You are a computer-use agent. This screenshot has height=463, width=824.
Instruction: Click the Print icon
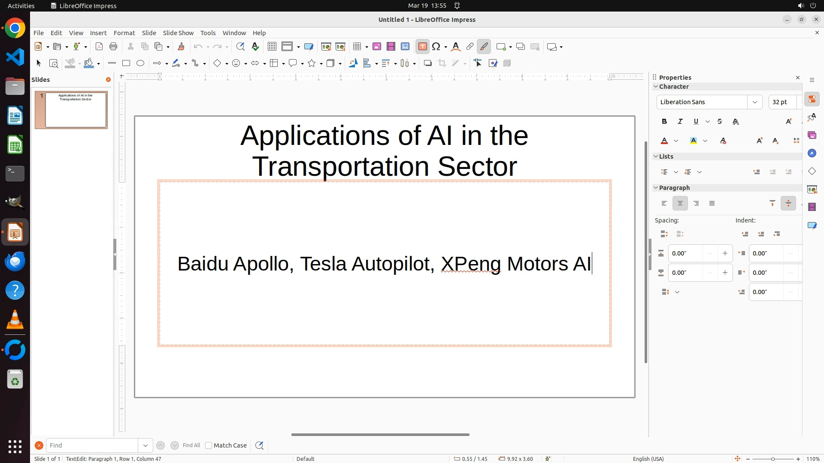pyautogui.click(x=113, y=47)
